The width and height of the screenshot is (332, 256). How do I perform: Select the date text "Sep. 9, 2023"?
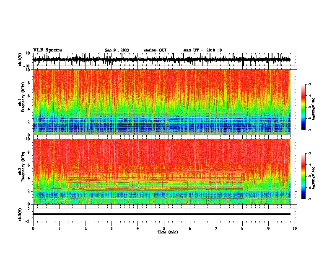117,50
